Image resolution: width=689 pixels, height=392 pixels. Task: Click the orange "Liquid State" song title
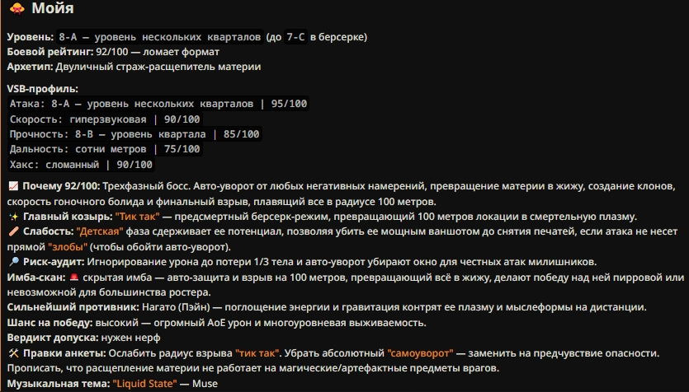pos(144,384)
